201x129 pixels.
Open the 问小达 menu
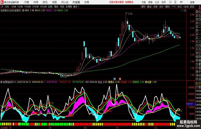(65, 2)
